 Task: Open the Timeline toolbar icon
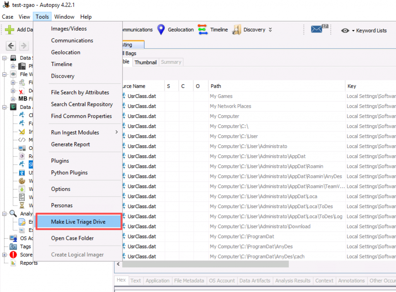tap(203, 30)
